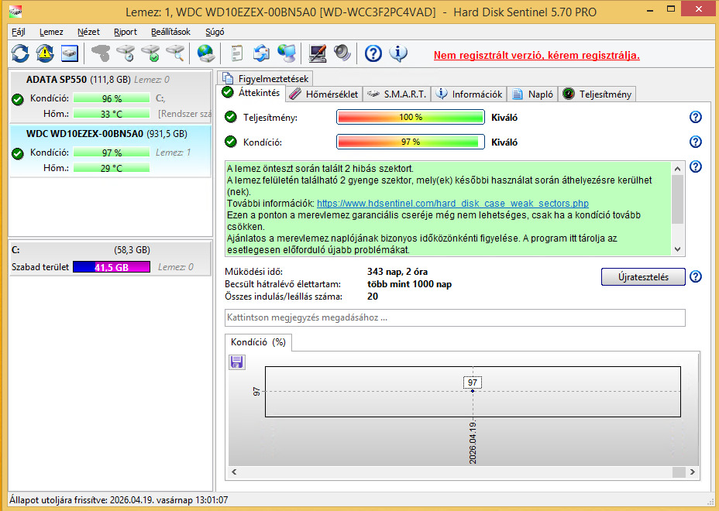Click the highlighted hard disk view toolbar icon
Screen dimensions: 719x511
70,53
